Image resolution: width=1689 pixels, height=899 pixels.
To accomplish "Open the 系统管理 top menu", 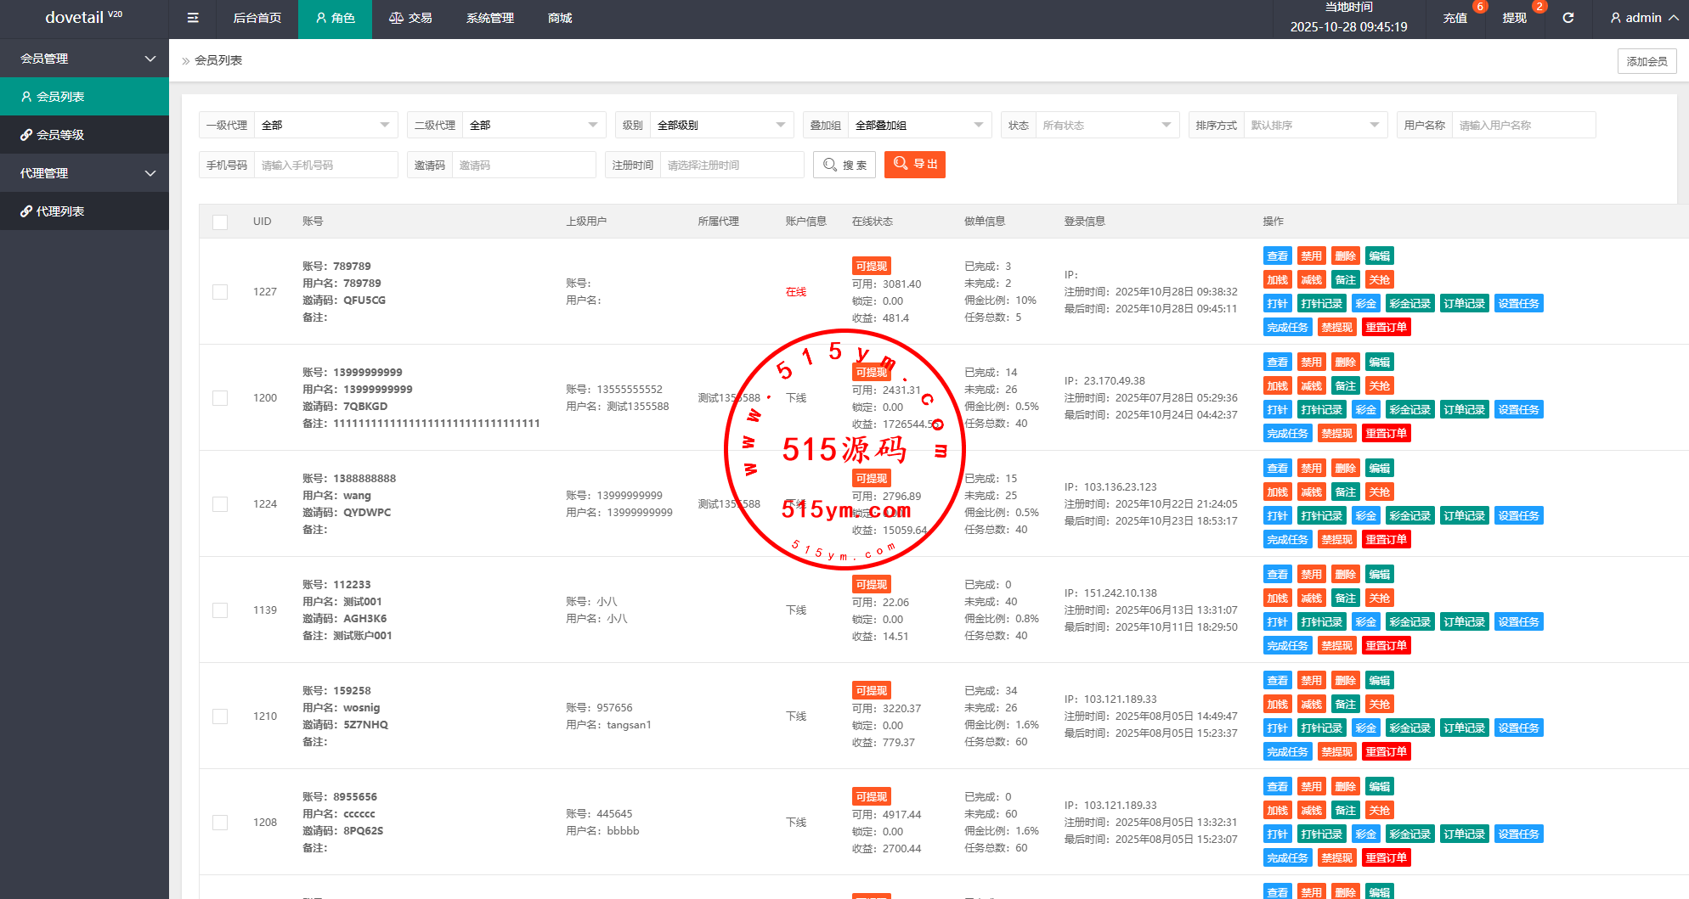I will pyautogui.click(x=489, y=18).
